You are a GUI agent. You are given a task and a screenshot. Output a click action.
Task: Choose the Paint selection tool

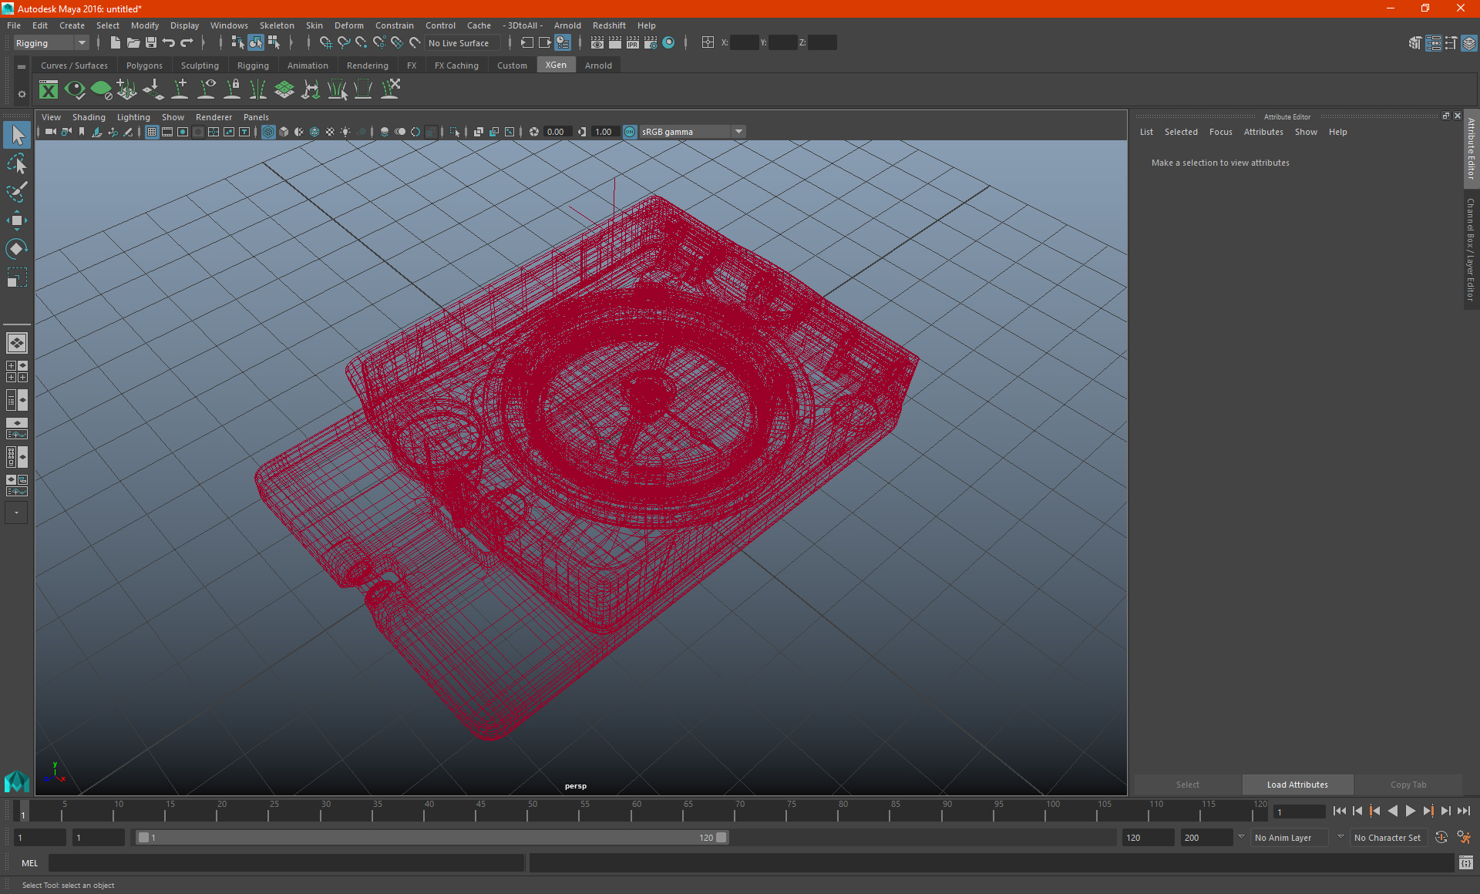17,191
